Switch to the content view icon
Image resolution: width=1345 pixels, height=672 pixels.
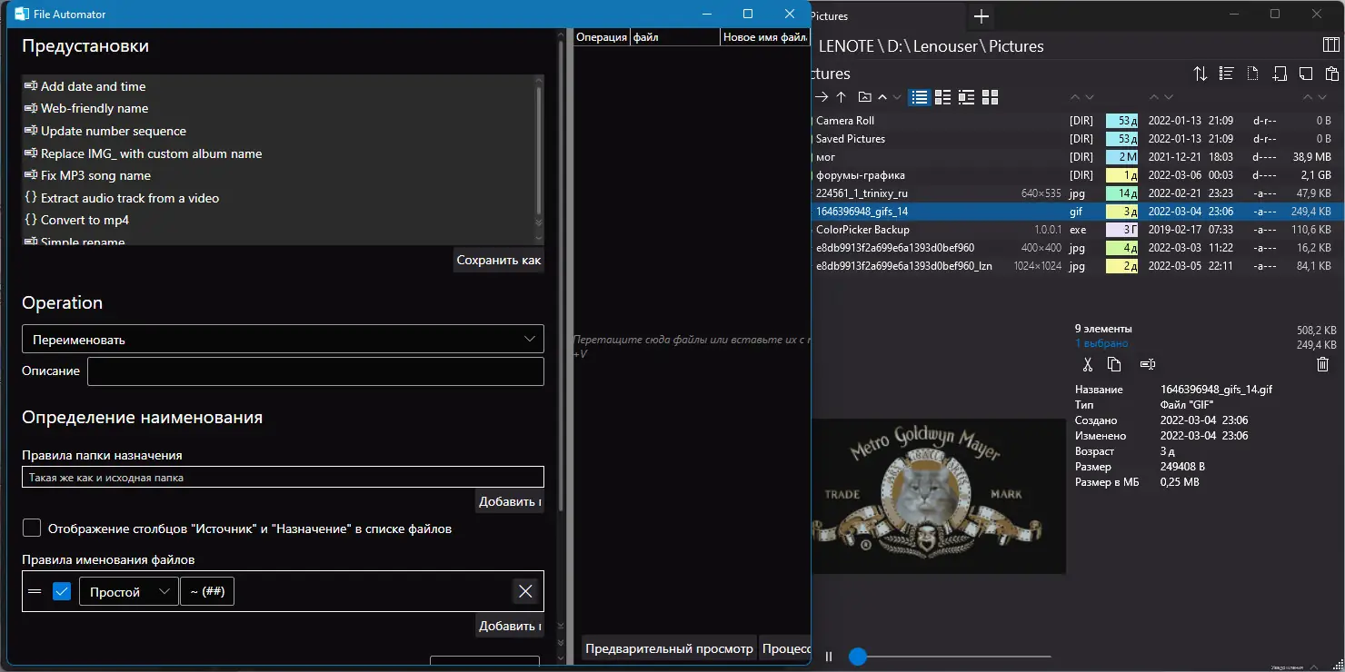tap(967, 97)
